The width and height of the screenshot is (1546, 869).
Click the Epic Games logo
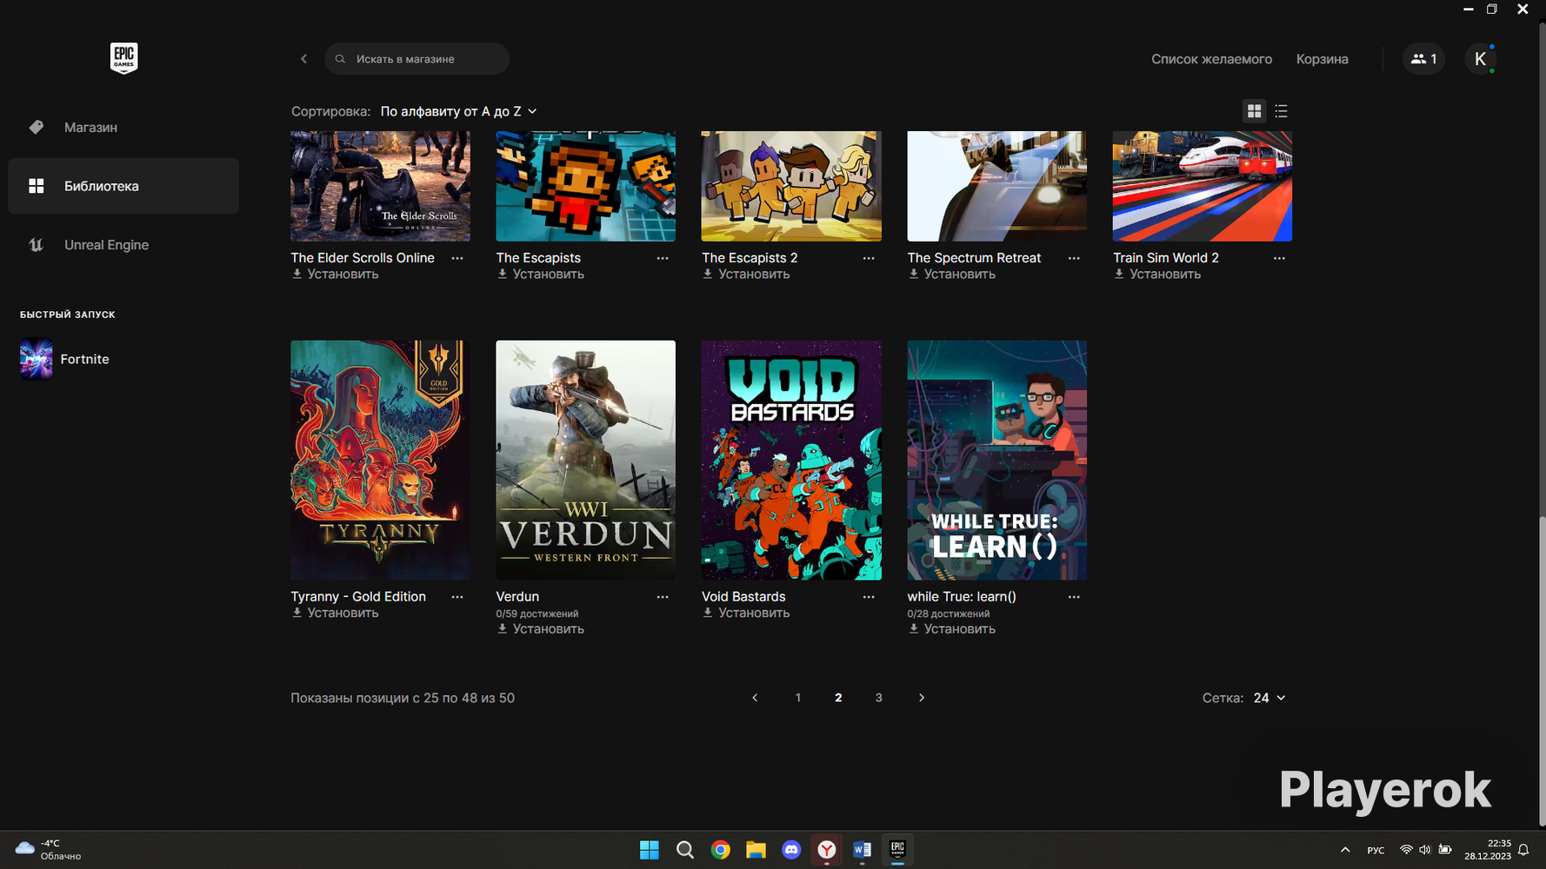point(123,58)
